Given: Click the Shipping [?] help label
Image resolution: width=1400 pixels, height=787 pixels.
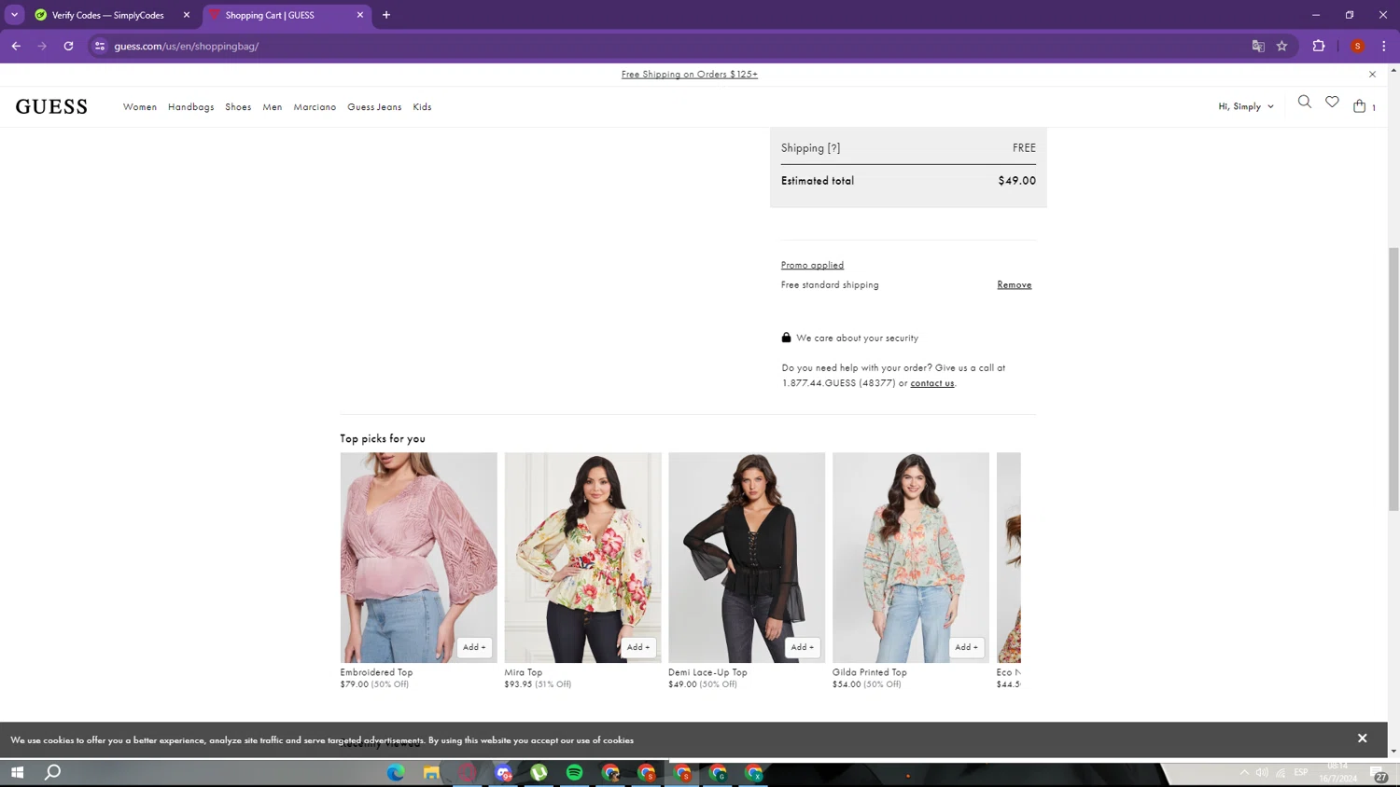Looking at the screenshot, I should (x=810, y=147).
